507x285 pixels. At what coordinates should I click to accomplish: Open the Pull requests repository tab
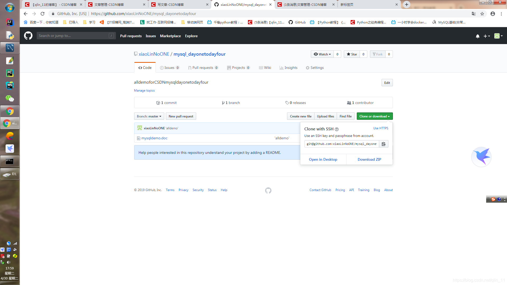point(203,68)
